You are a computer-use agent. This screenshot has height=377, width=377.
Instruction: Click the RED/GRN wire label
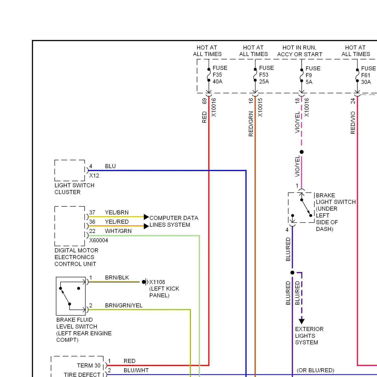pos(251,124)
